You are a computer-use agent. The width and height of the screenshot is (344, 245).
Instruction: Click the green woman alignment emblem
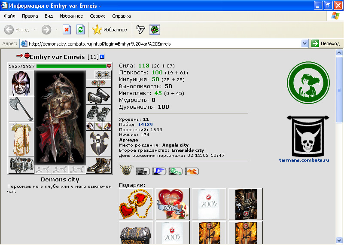pyautogui.click(x=308, y=83)
